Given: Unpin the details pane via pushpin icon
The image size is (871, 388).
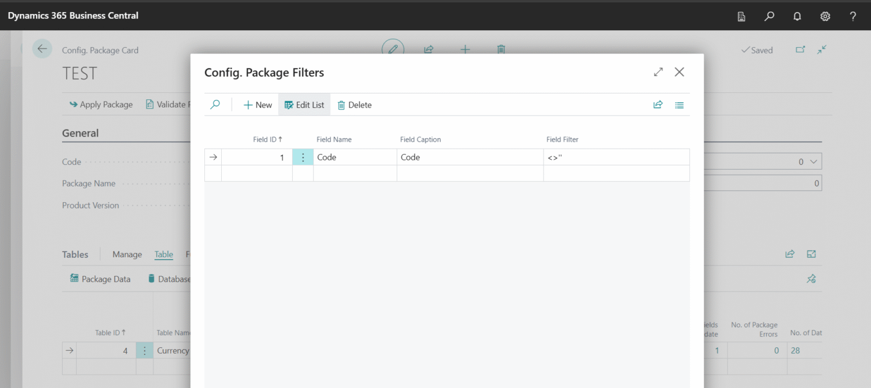Looking at the screenshot, I should point(811,279).
